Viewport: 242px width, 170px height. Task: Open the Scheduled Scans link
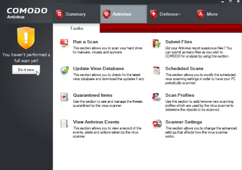tap(184, 69)
